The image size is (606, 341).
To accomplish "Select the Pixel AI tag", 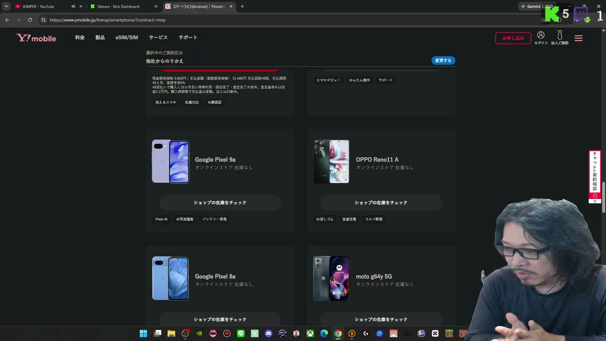I will (x=161, y=219).
